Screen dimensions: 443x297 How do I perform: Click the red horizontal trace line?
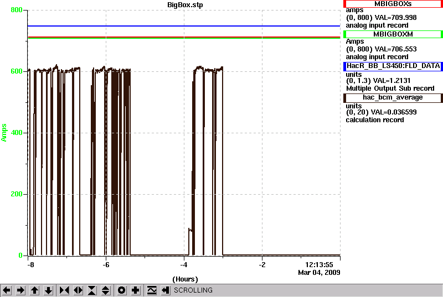(x=184, y=37)
